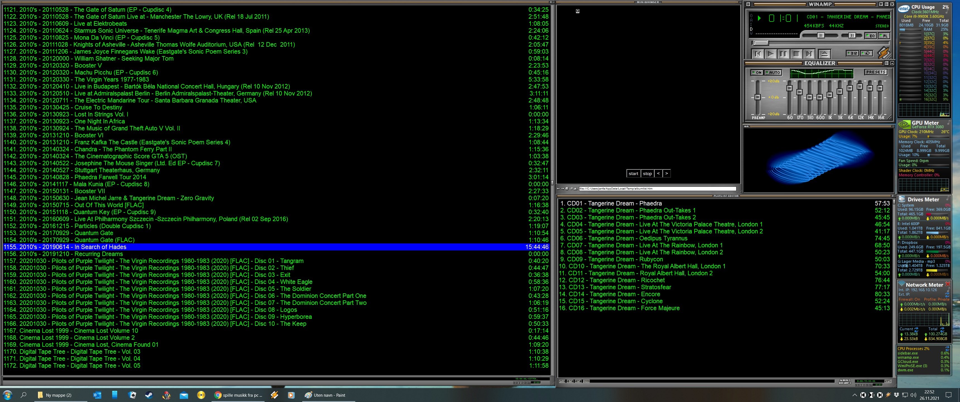Open taskbar search magnifier icon
The height and width of the screenshot is (402, 960).
click(x=23, y=395)
